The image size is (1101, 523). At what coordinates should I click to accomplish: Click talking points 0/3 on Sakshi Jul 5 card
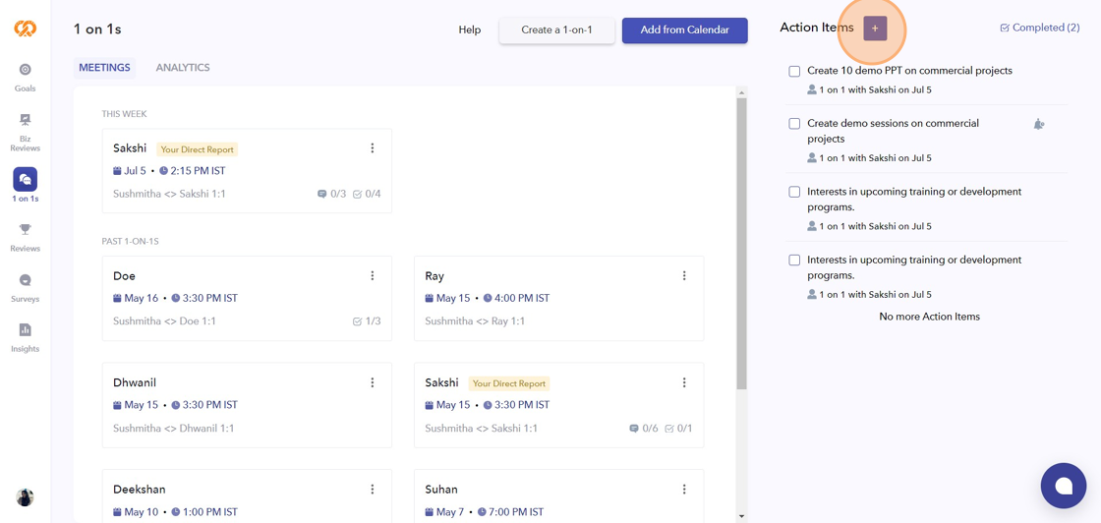(x=331, y=194)
